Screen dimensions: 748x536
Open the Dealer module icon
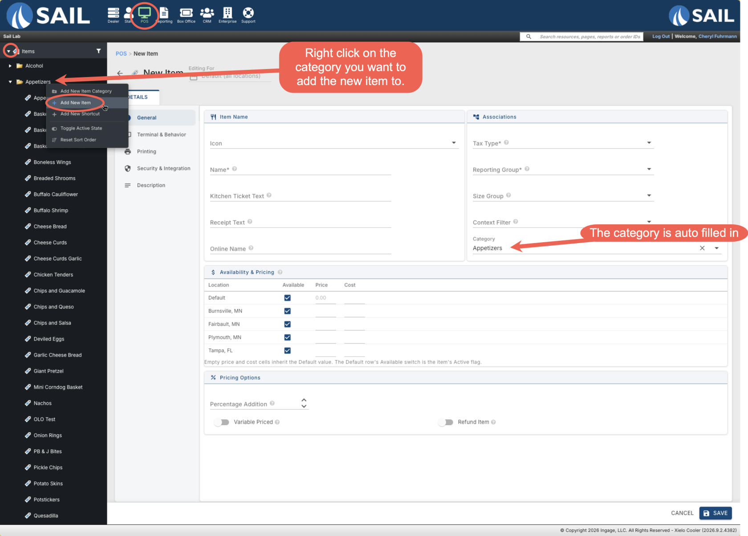pyautogui.click(x=114, y=15)
